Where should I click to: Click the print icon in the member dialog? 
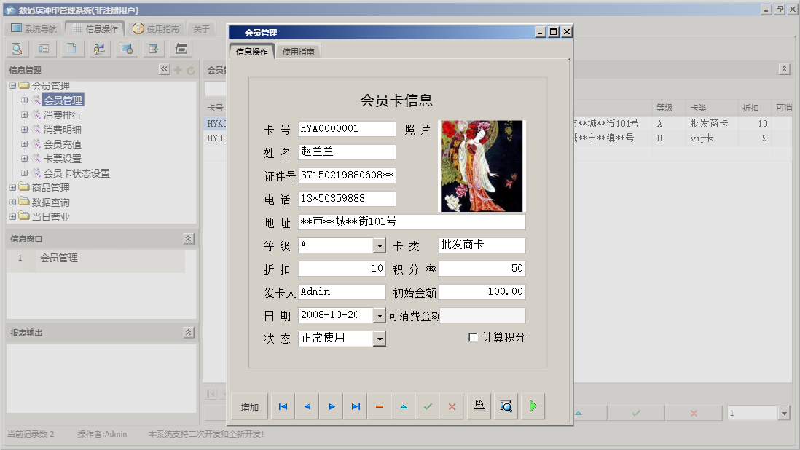479,406
